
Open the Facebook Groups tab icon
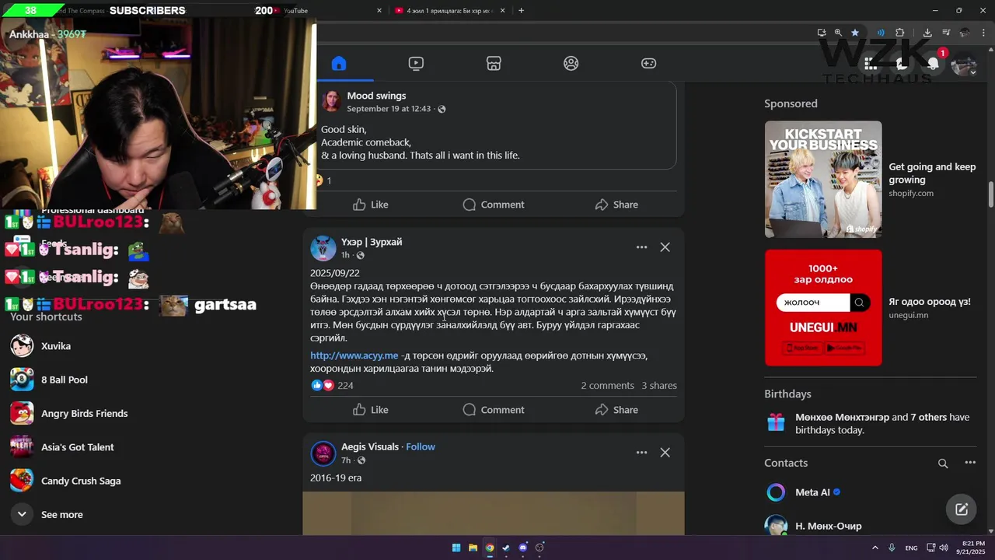coord(571,64)
